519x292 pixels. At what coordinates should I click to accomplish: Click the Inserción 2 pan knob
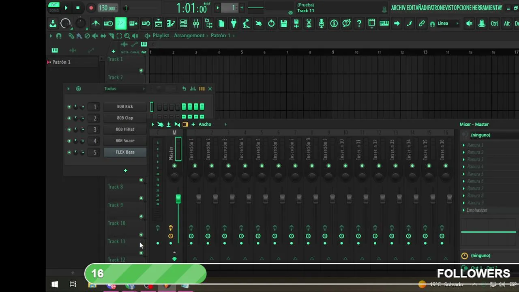tap(212, 176)
